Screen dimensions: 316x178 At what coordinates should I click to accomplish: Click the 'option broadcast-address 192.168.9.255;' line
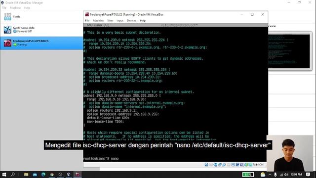coord(123,114)
